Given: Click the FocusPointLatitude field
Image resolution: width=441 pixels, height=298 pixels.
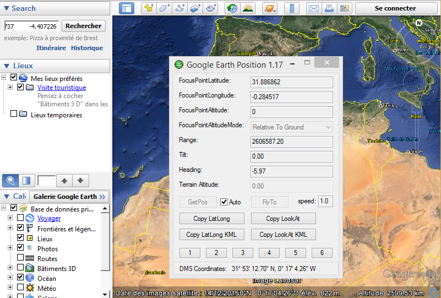Looking at the screenshot, I should coord(292,82).
